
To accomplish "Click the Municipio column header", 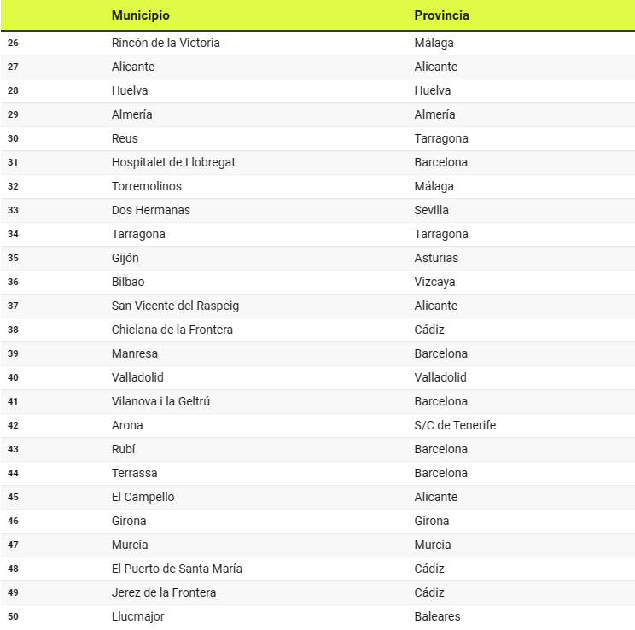I will (141, 15).
